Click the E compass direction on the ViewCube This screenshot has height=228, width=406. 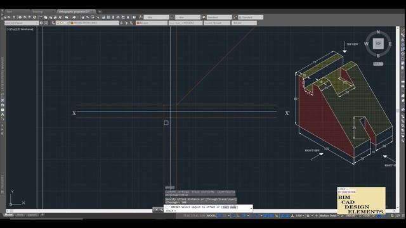click(390, 44)
